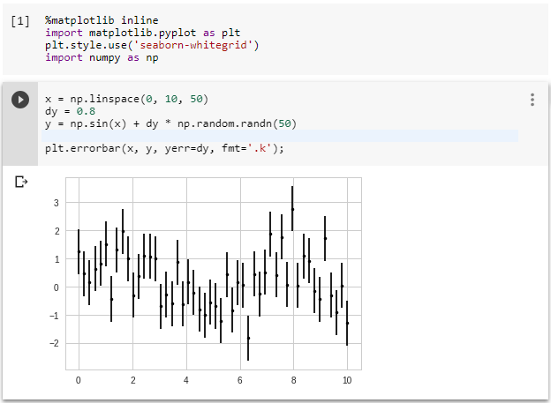
Task: Click the highlighted empty line in the code cell
Action: click(x=280, y=136)
